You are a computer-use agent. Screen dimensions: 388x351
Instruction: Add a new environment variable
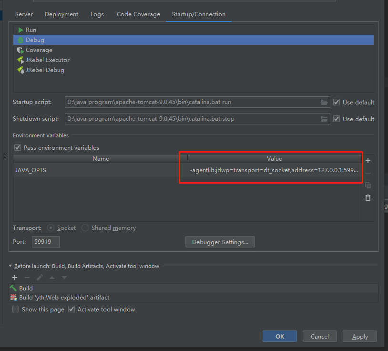coord(368,161)
